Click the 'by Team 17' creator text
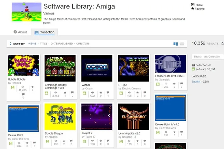224x149 pixels. point(89,137)
